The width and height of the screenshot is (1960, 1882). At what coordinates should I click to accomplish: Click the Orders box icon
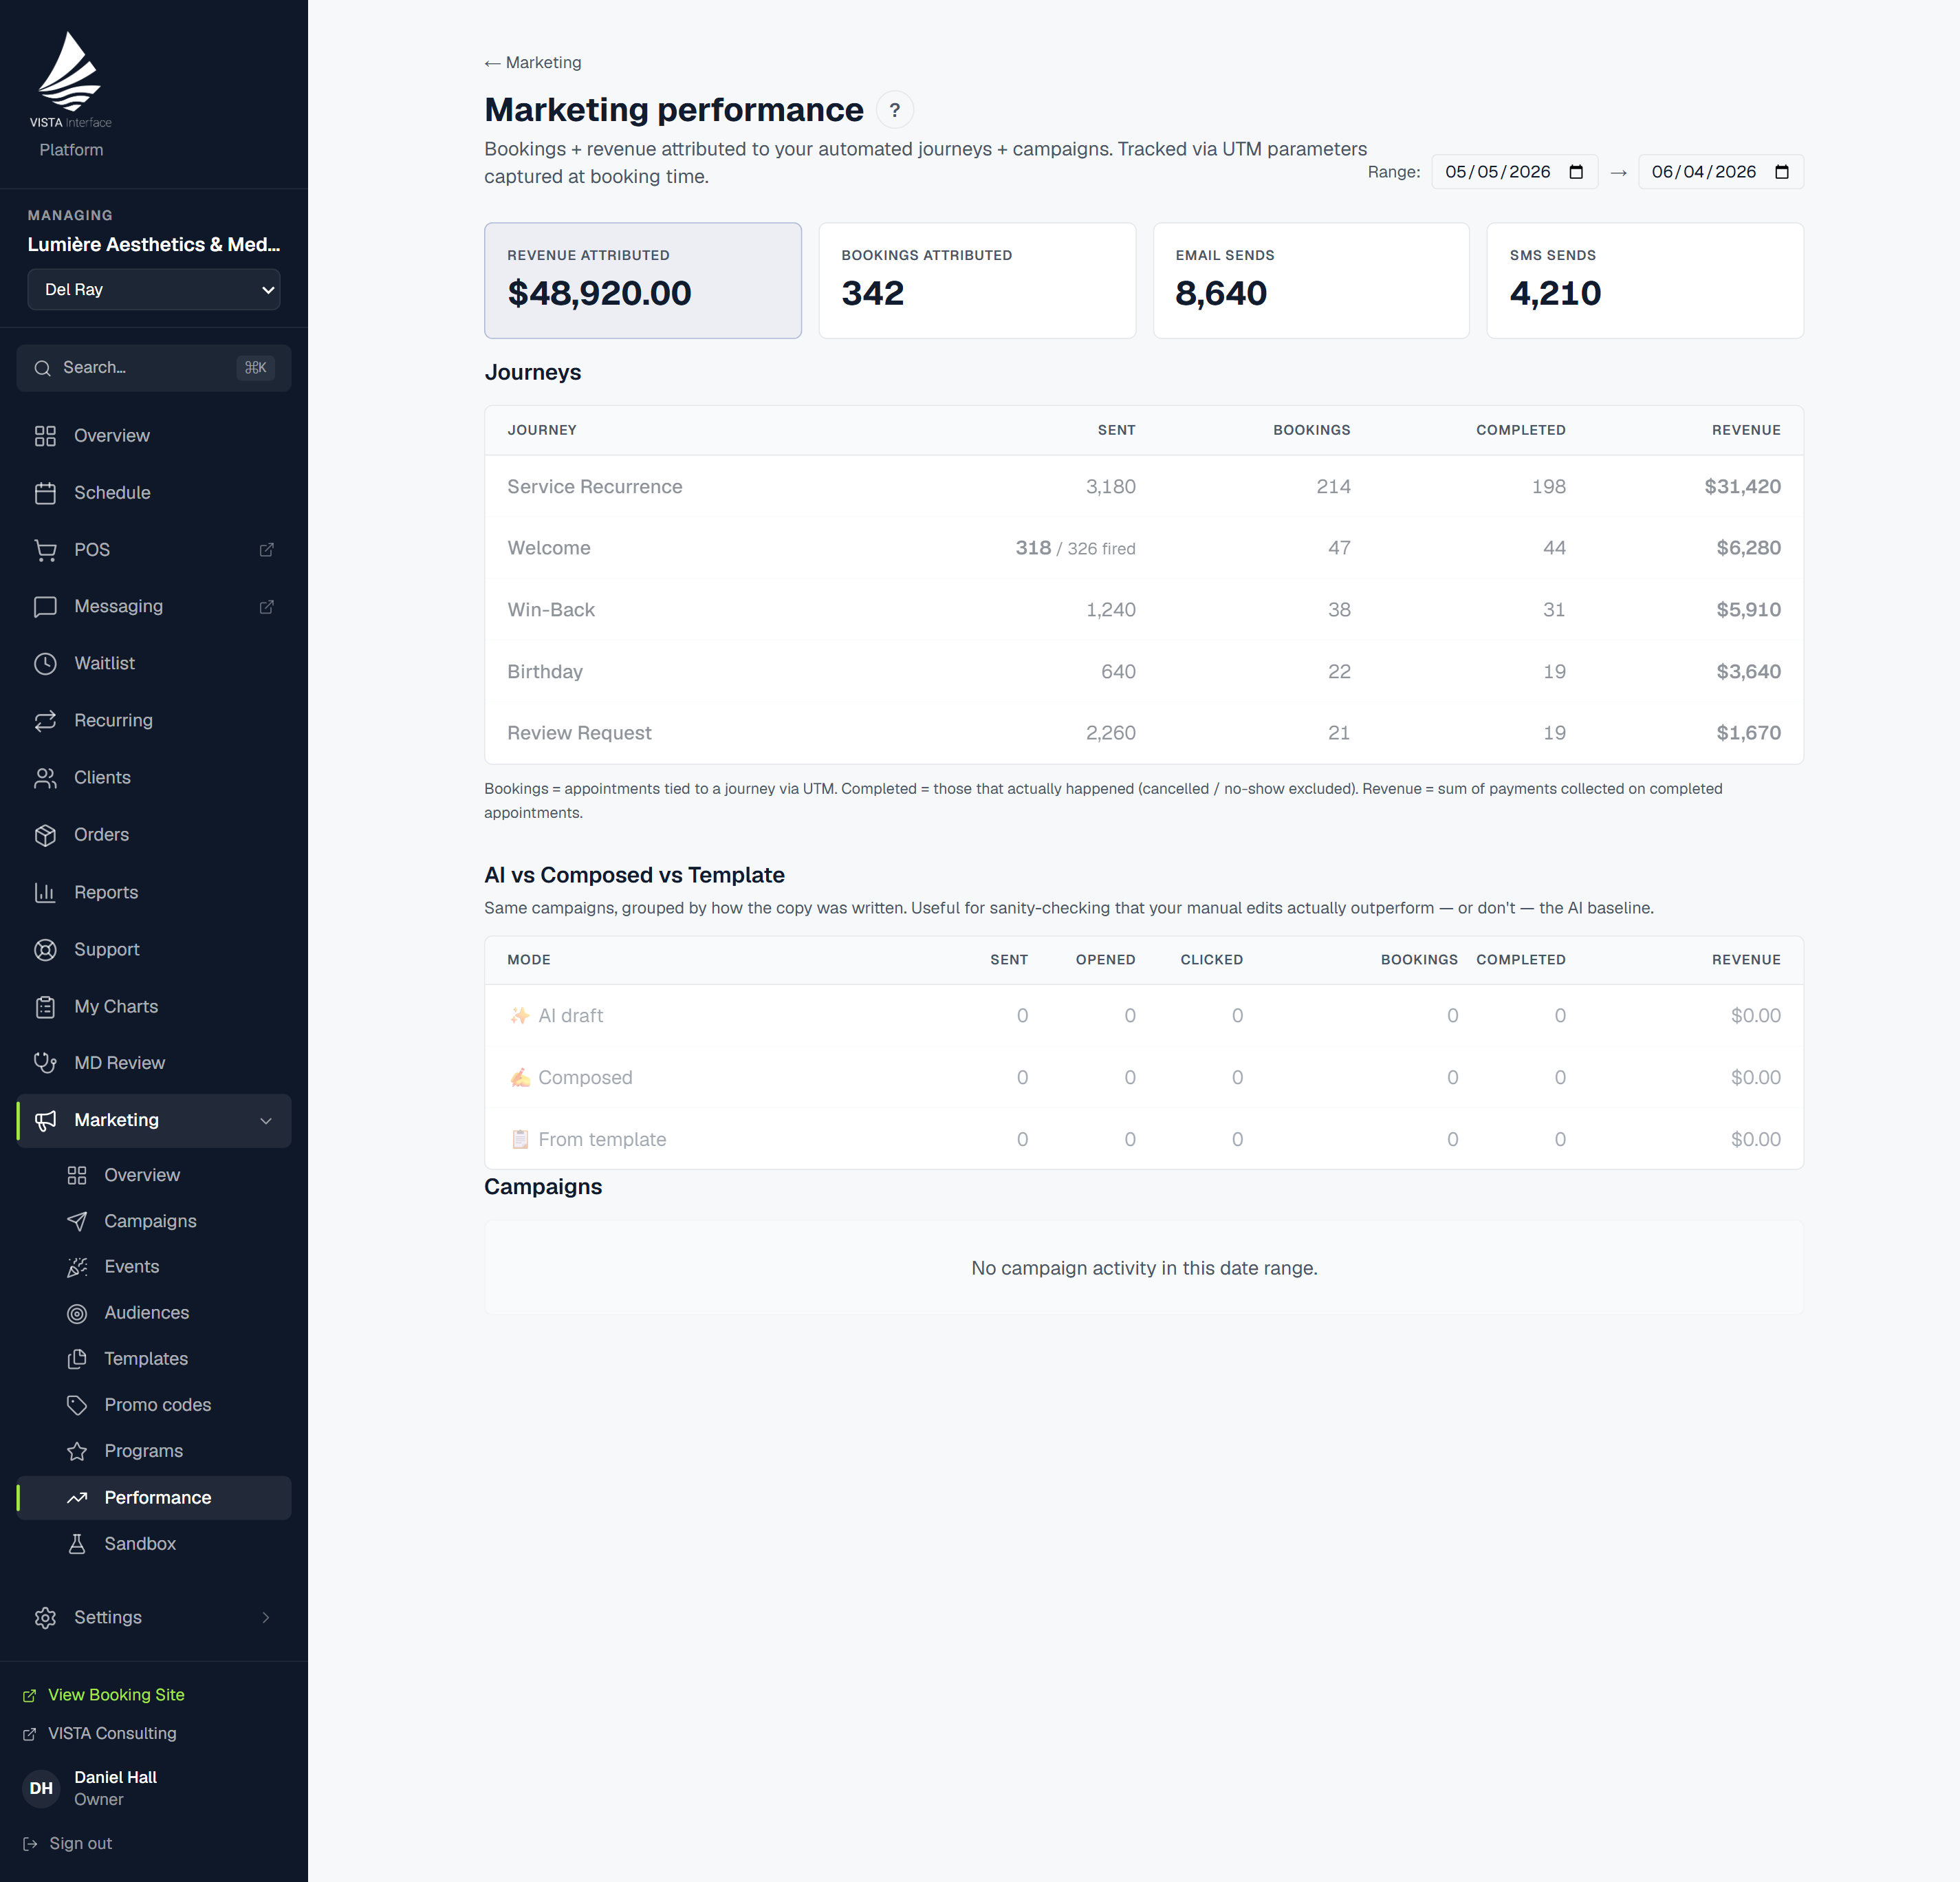tap(45, 835)
